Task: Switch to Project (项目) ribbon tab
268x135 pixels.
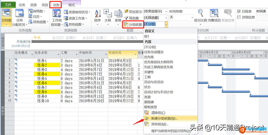Action: 45,5
